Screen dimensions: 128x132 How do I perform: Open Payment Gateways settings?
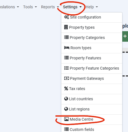pyautogui.click(x=92, y=79)
